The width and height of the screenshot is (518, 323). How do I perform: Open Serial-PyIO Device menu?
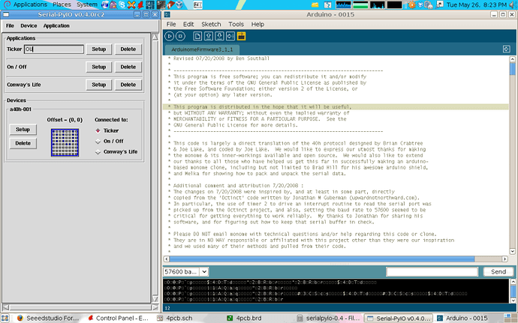pos(29,25)
